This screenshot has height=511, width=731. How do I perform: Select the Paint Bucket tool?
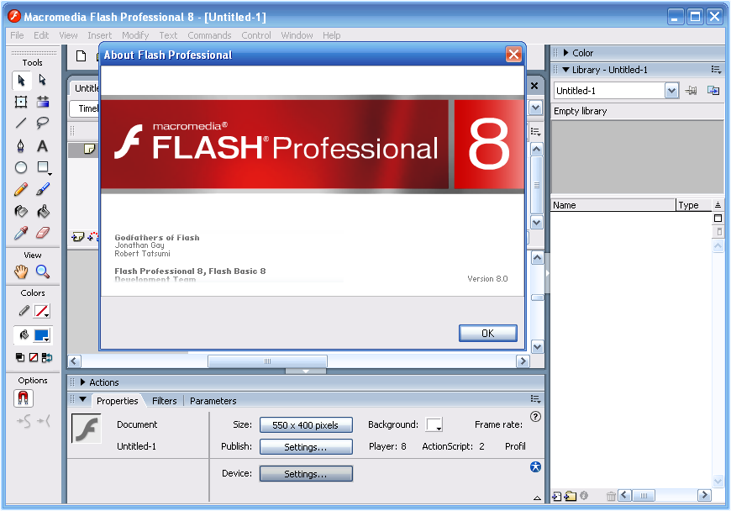[42, 211]
